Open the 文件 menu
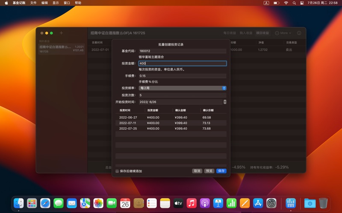This screenshot has width=342, height=213. point(33,3)
